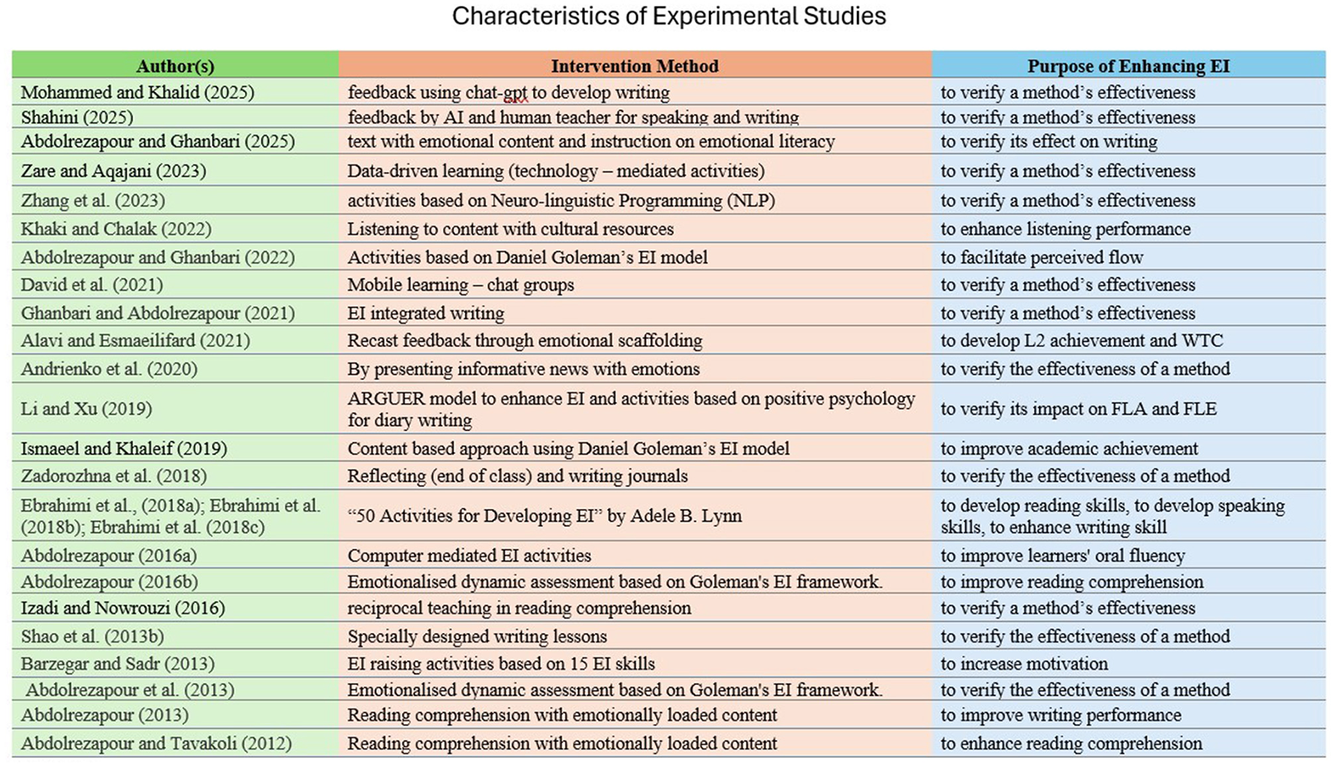Select the "to facilitate perceived flow" purpose cell
This screenshot has height=766, width=1331.
tap(1042, 258)
